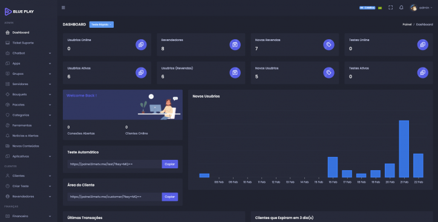Expand the Clientes sidebar section
The height and width of the screenshot is (222, 438).
pyautogui.click(x=28, y=176)
